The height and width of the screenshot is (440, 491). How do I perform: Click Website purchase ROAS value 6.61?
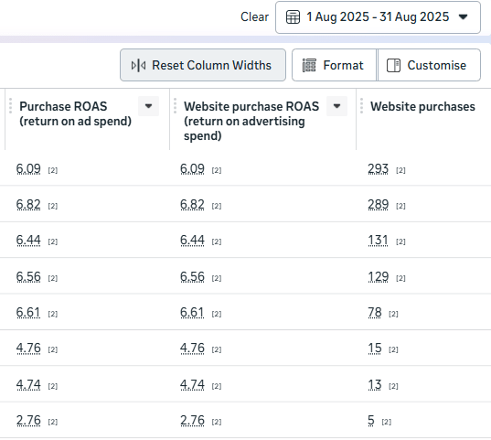point(192,313)
